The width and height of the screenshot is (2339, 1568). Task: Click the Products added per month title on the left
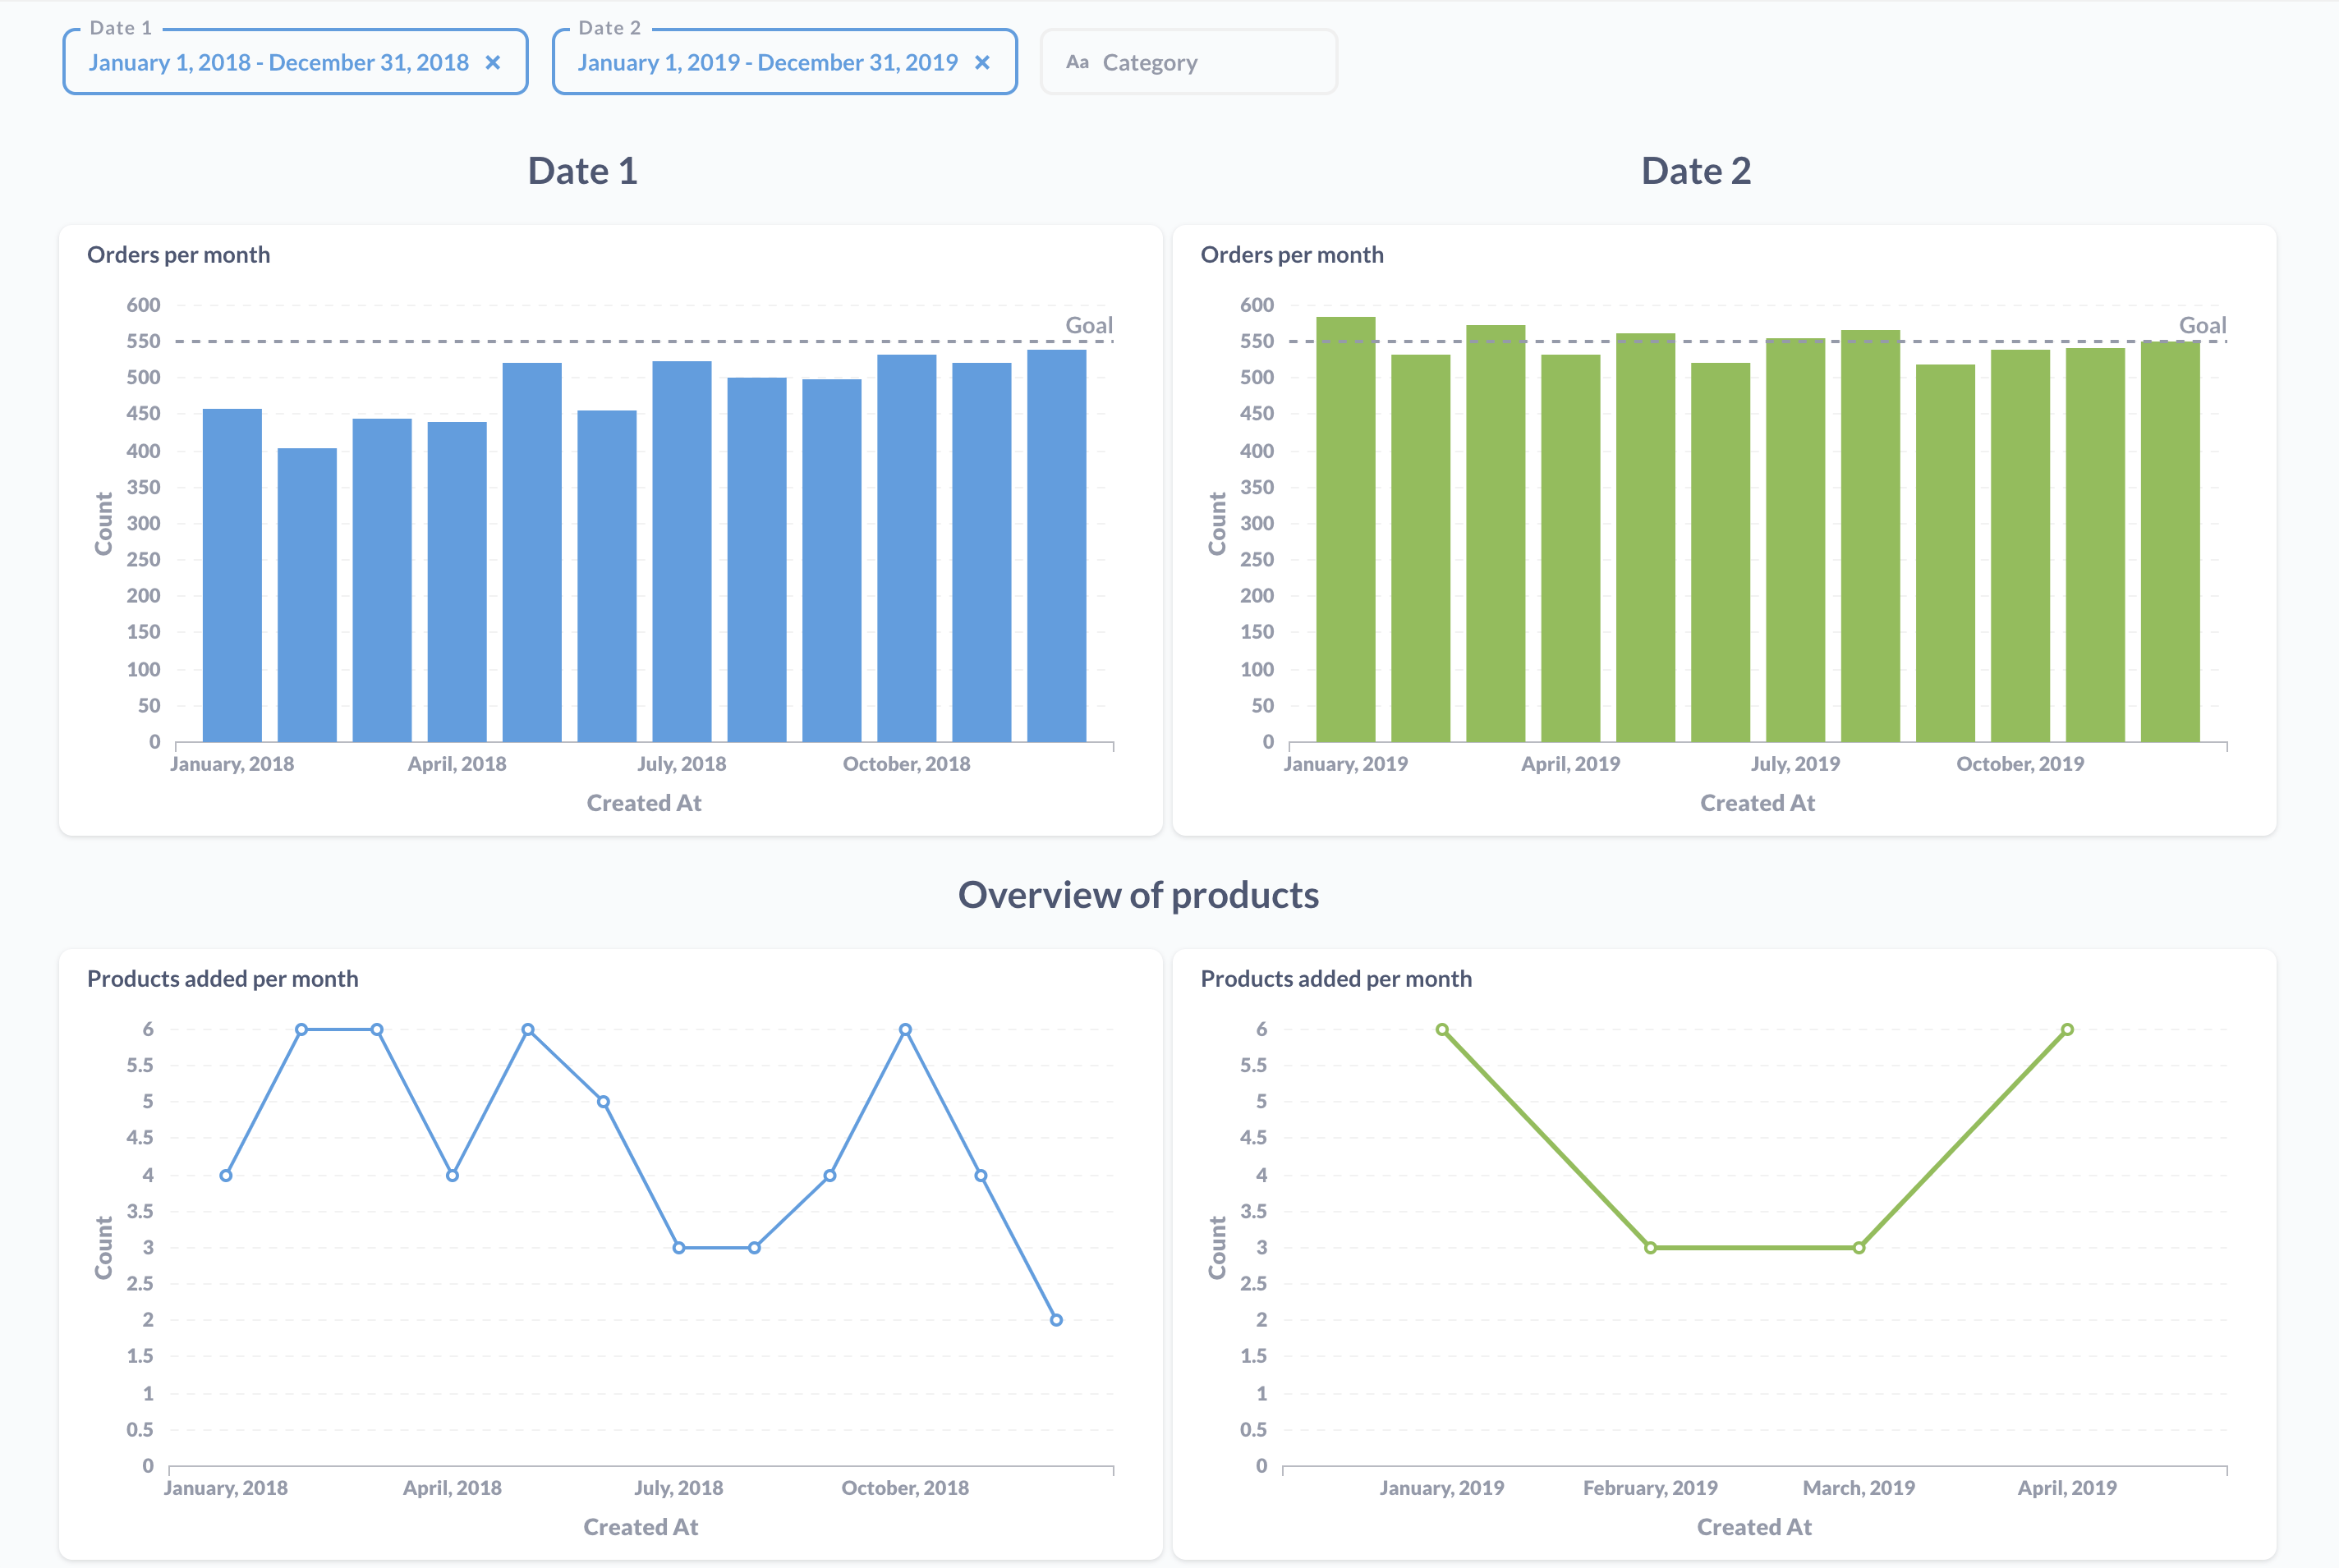click(x=222, y=978)
